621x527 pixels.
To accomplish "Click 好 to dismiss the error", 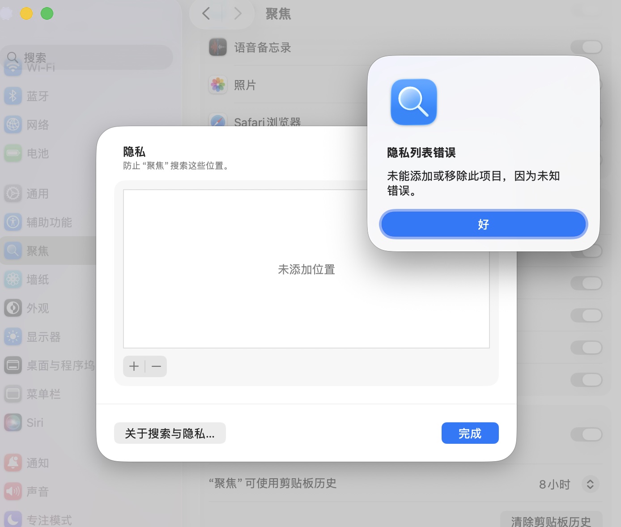I will tap(484, 224).
